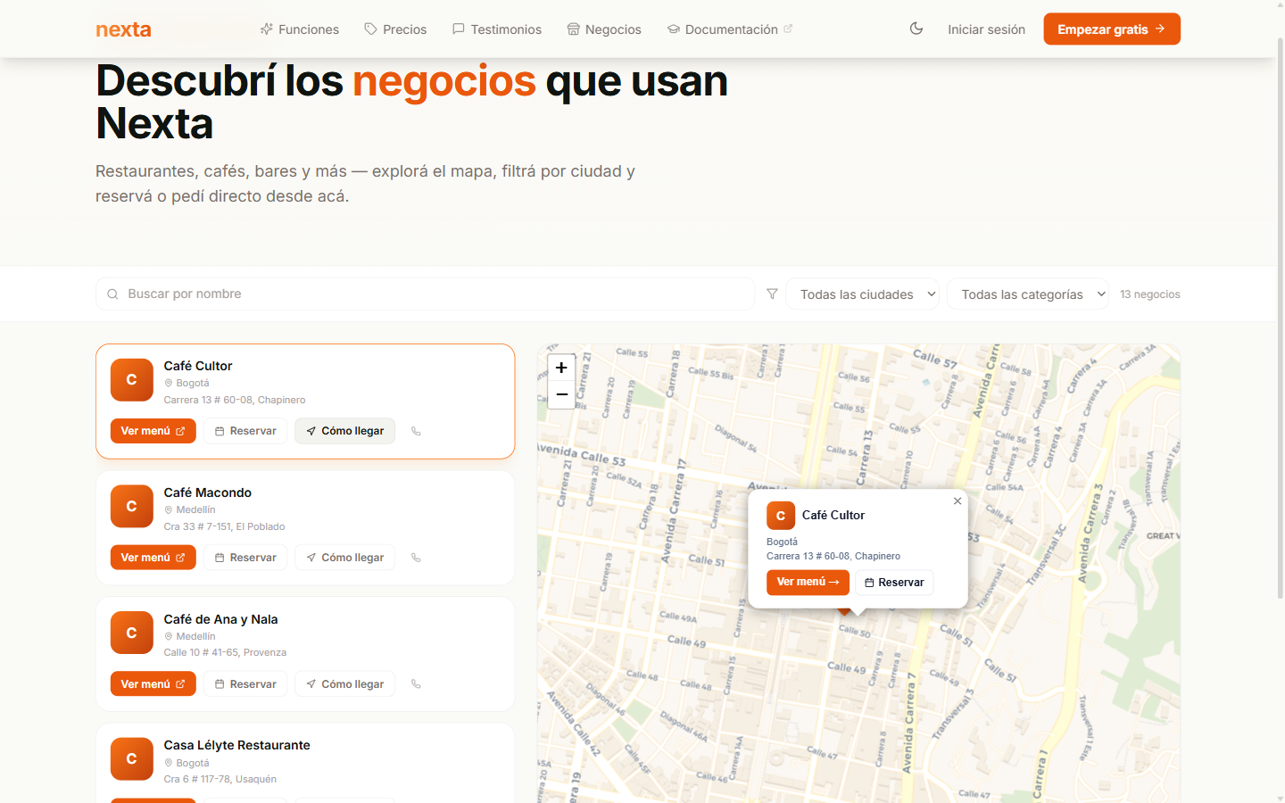The image size is (1285, 803).
Task: Close the Café Cultor map popup
Action: click(958, 501)
